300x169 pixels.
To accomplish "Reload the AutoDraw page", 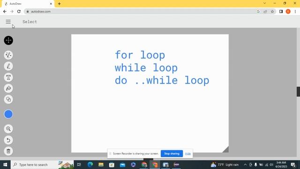I will [19, 11].
